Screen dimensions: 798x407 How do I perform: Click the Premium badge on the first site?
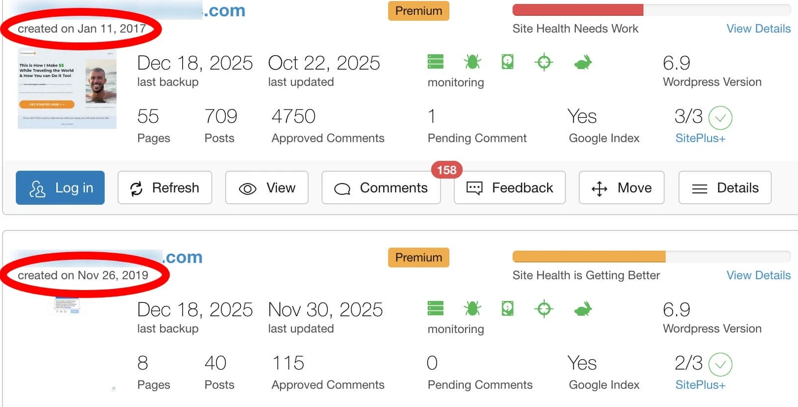click(418, 11)
